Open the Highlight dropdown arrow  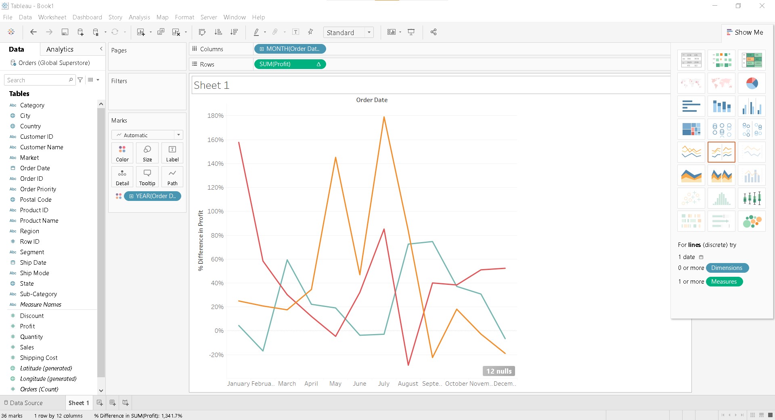click(265, 32)
